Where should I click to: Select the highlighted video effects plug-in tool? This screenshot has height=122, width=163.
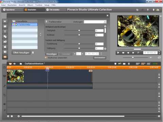pyautogui.click(x=5, y=57)
